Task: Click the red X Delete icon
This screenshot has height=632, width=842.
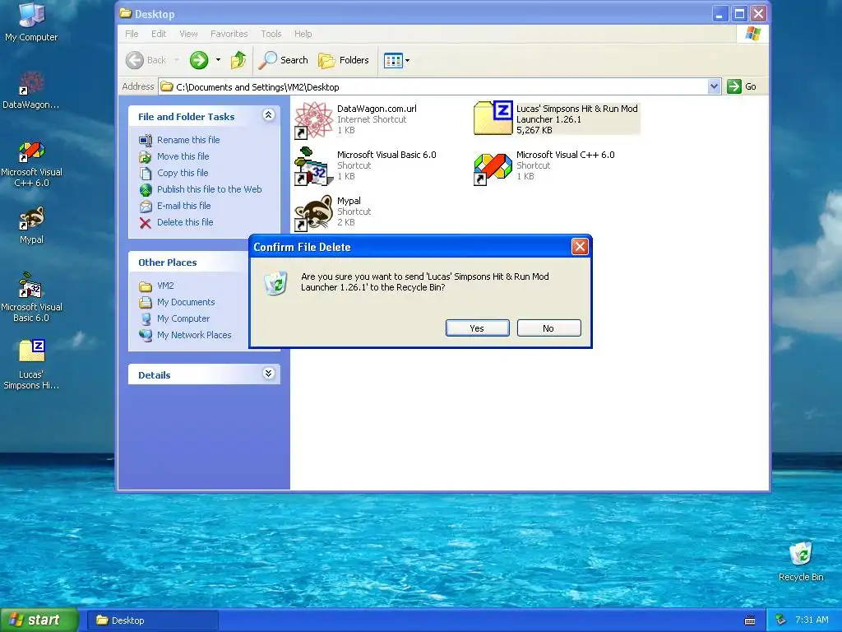Action: (x=146, y=223)
